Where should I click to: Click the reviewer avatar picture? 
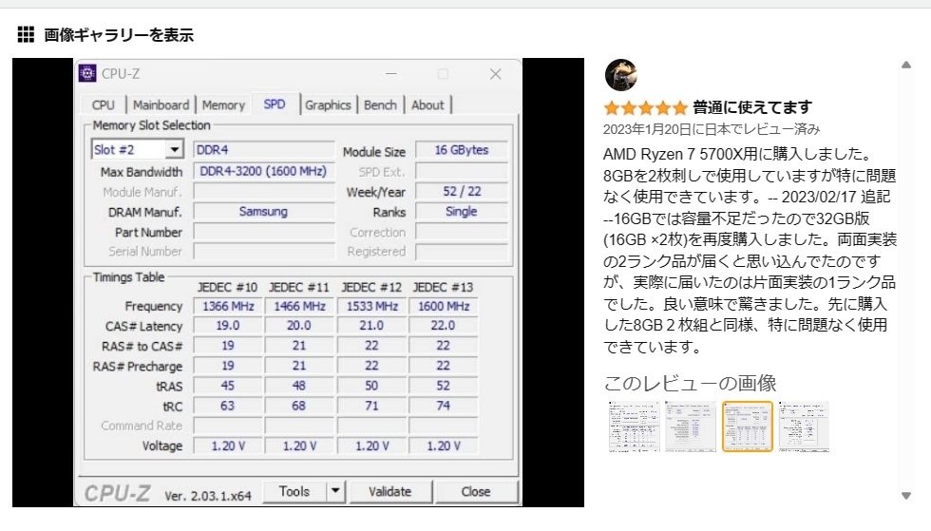pos(621,75)
